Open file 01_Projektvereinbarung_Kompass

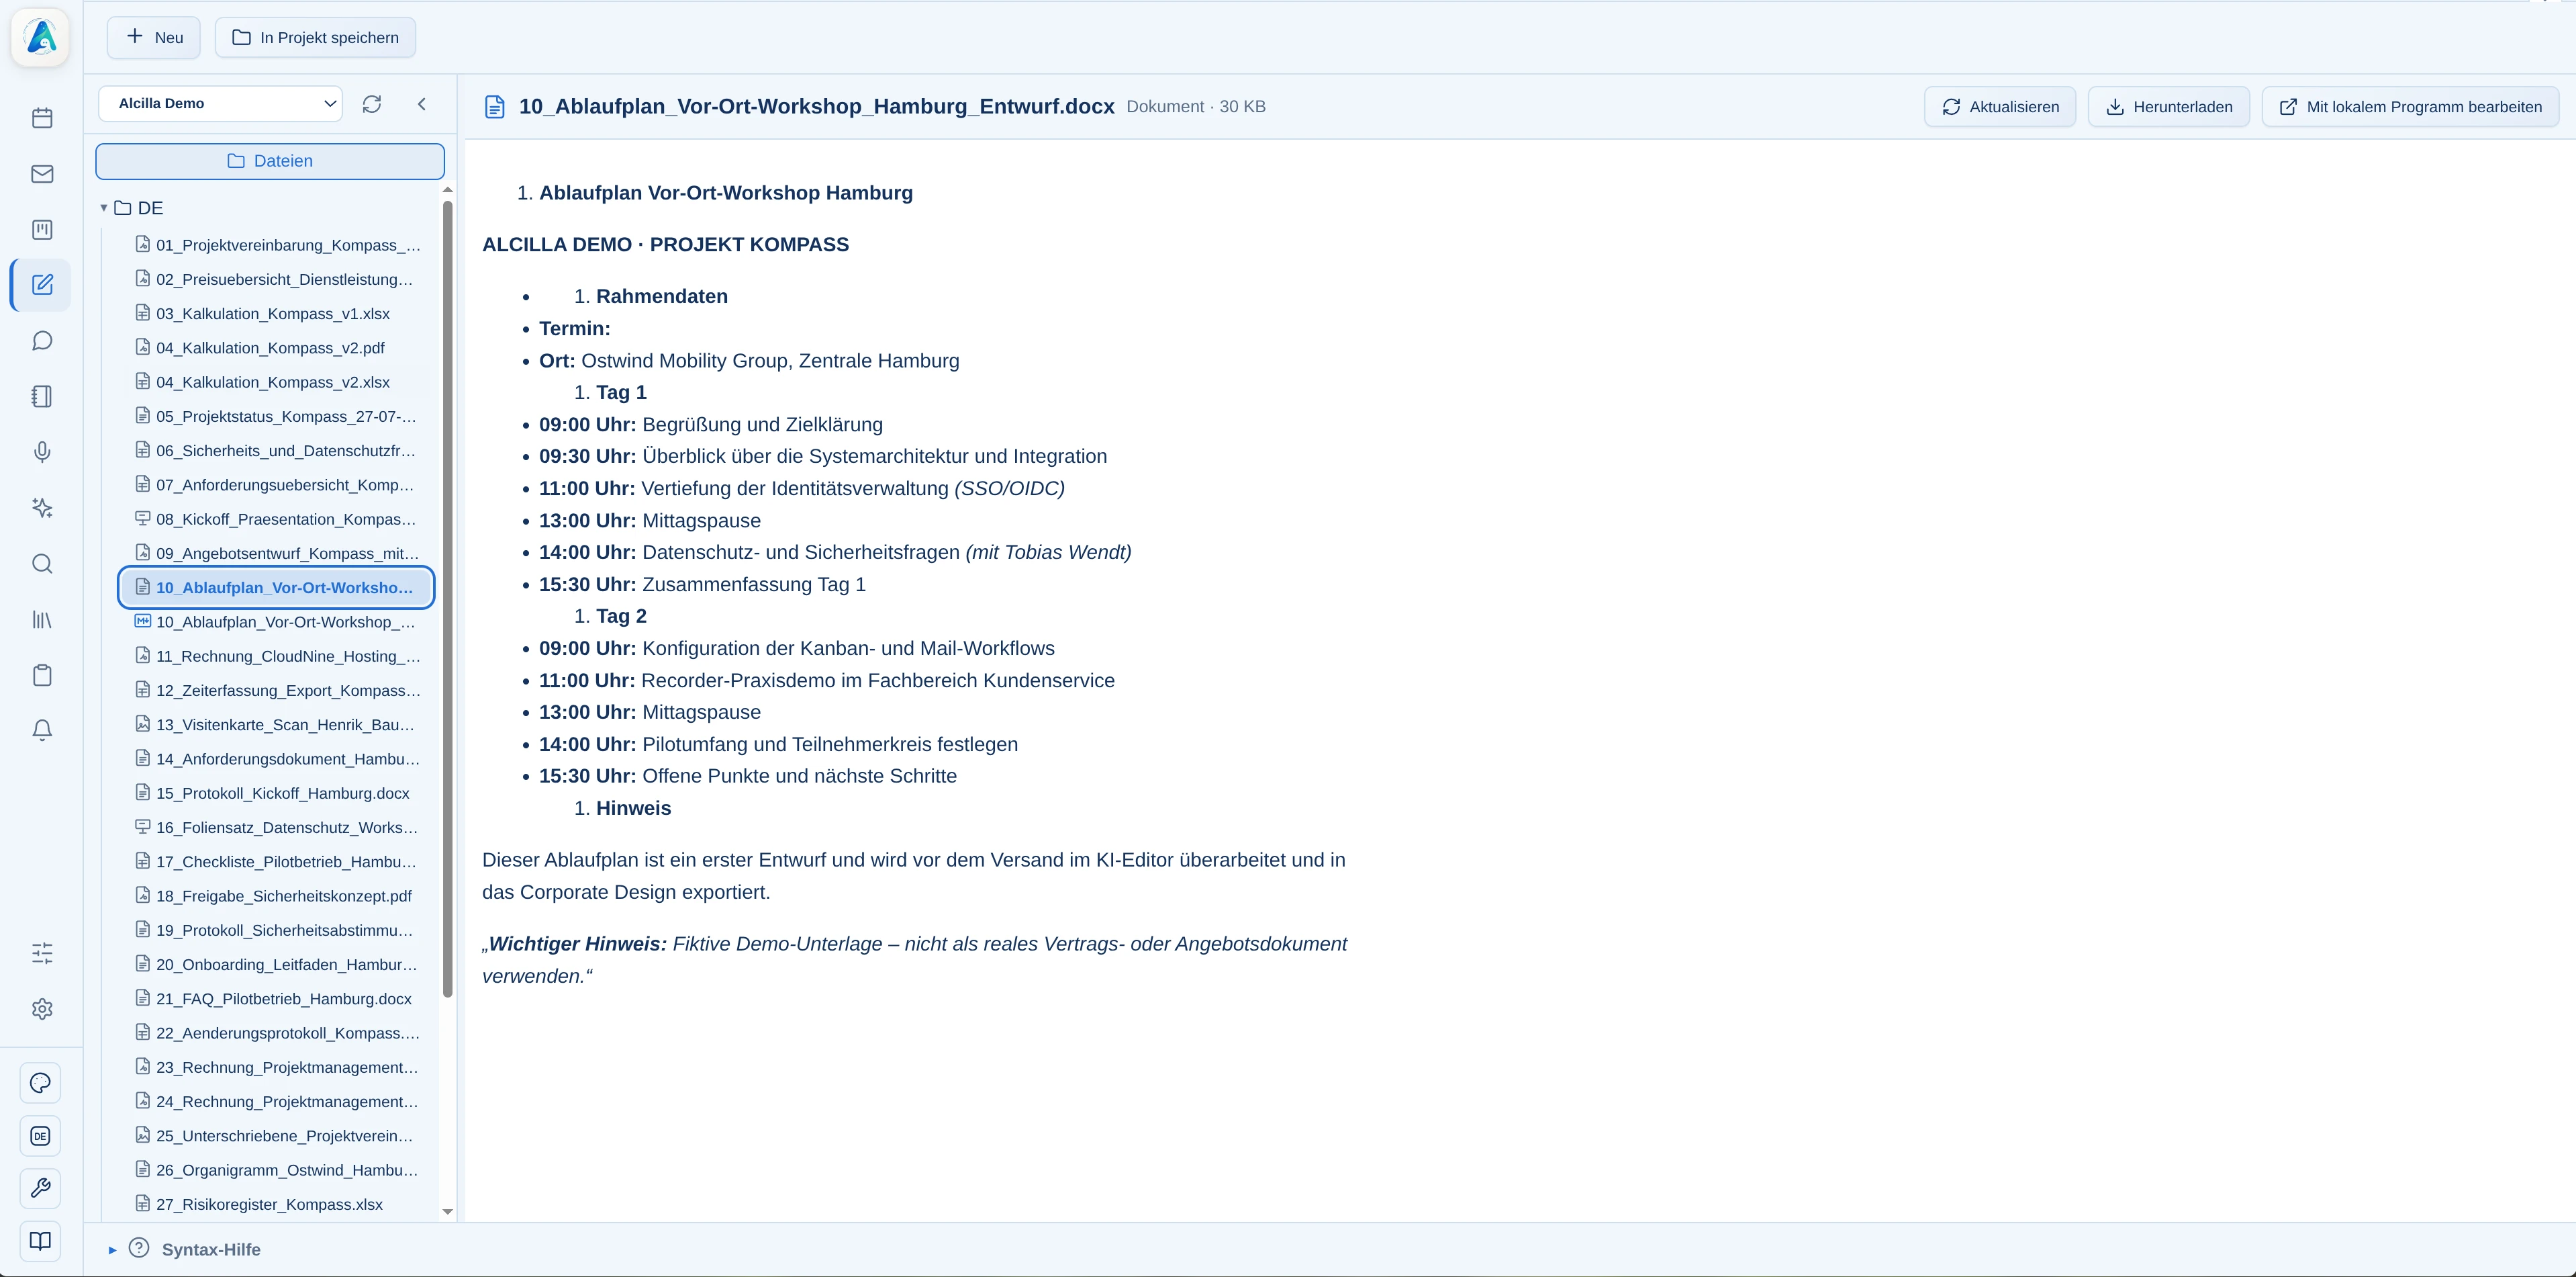277,245
